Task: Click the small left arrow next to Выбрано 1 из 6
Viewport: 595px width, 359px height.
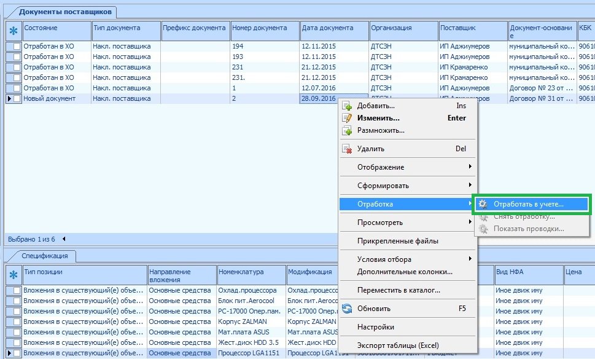Action: (x=64, y=239)
